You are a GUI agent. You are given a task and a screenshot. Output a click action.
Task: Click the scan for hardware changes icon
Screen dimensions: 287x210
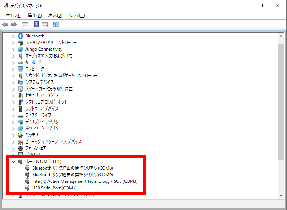[56, 25]
